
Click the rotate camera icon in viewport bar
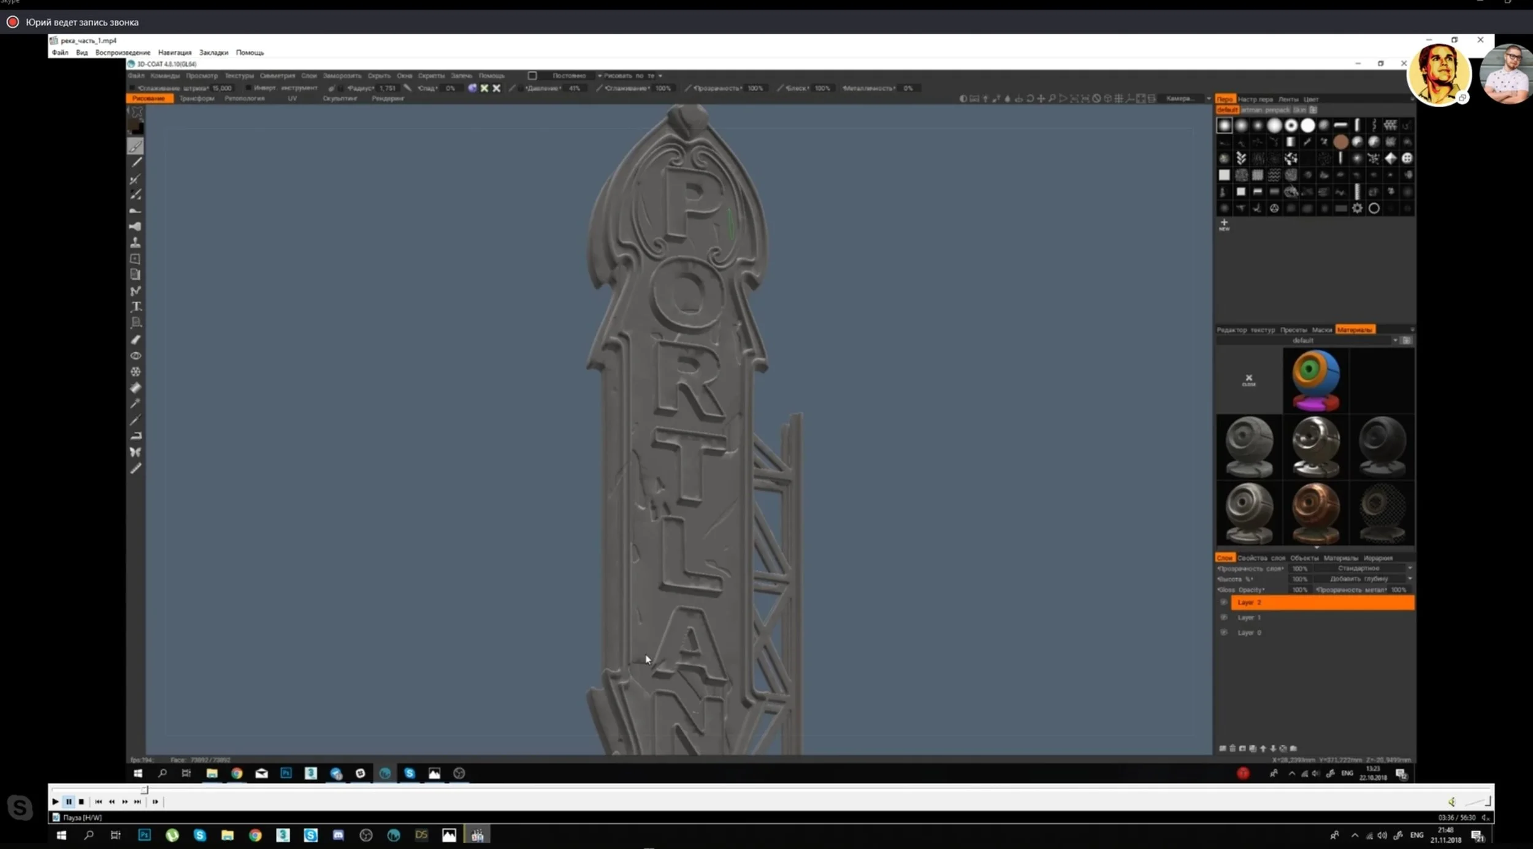[x=1030, y=98]
